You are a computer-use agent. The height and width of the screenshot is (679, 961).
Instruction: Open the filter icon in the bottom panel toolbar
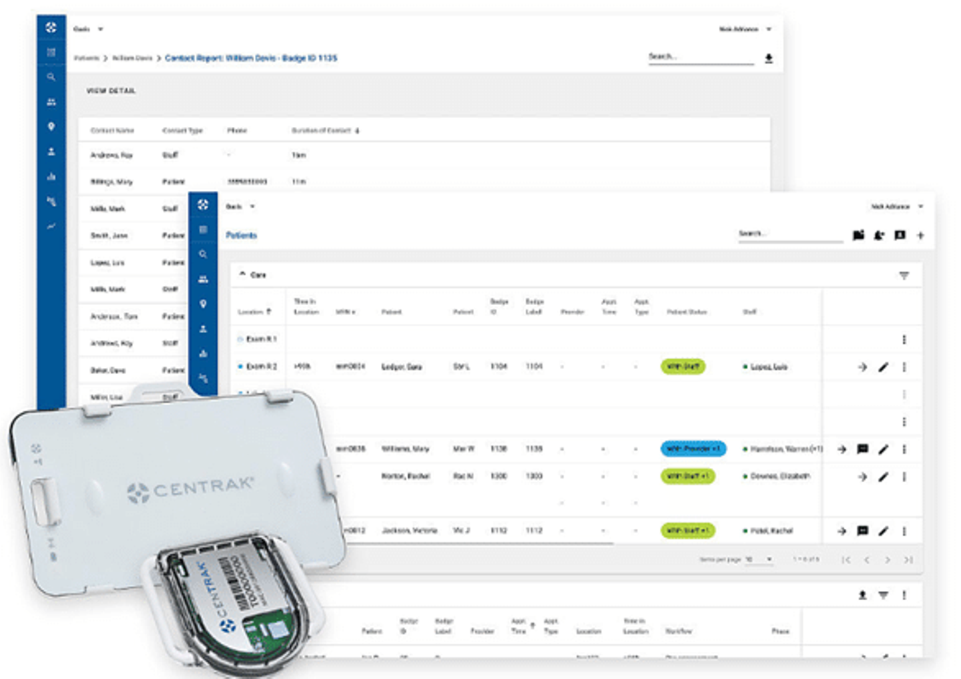pos(883,595)
